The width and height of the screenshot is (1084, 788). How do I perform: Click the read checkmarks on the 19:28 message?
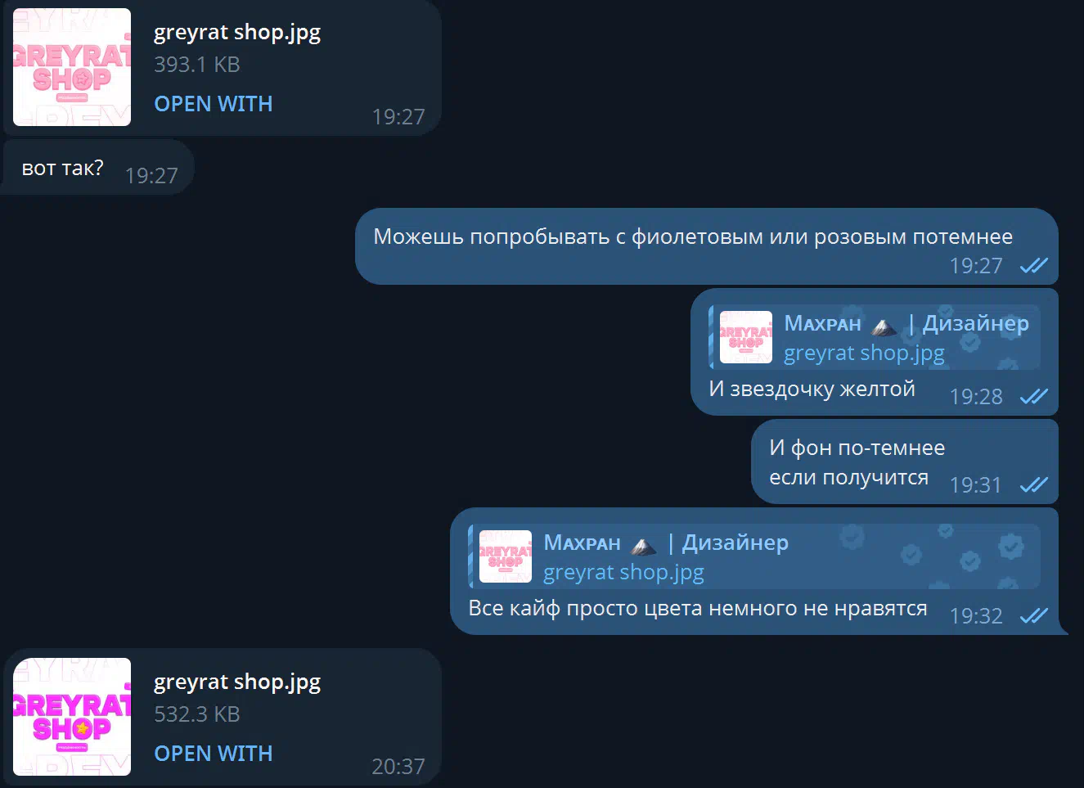click(1034, 397)
